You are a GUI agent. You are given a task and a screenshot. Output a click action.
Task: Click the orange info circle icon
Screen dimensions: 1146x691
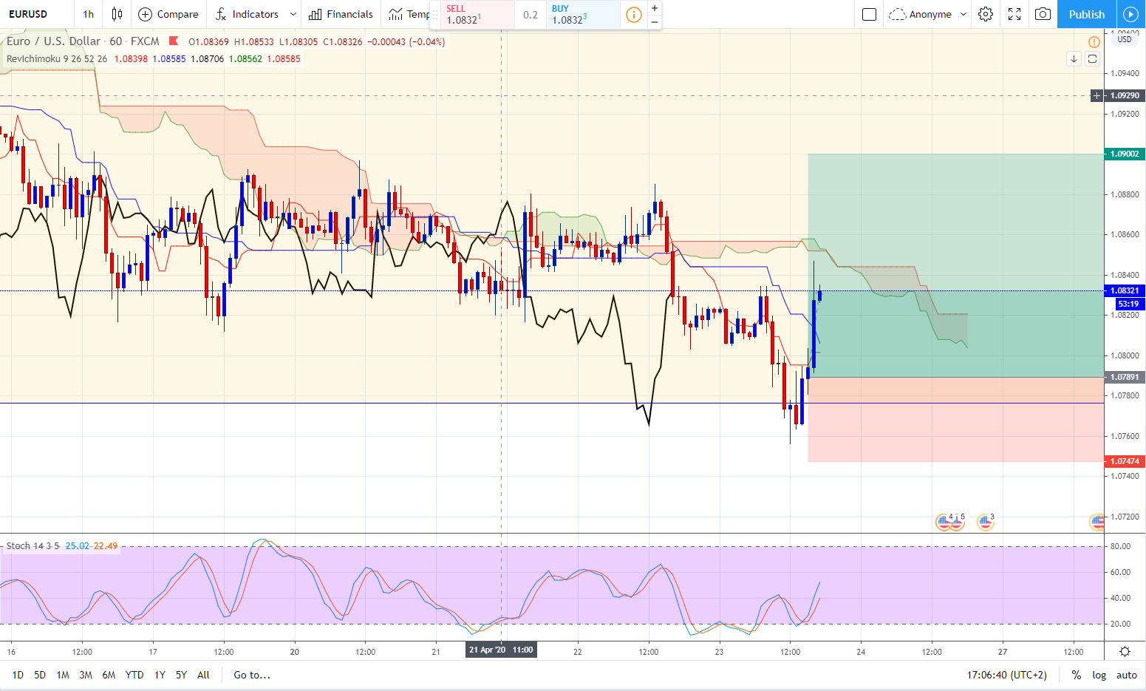(x=634, y=15)
